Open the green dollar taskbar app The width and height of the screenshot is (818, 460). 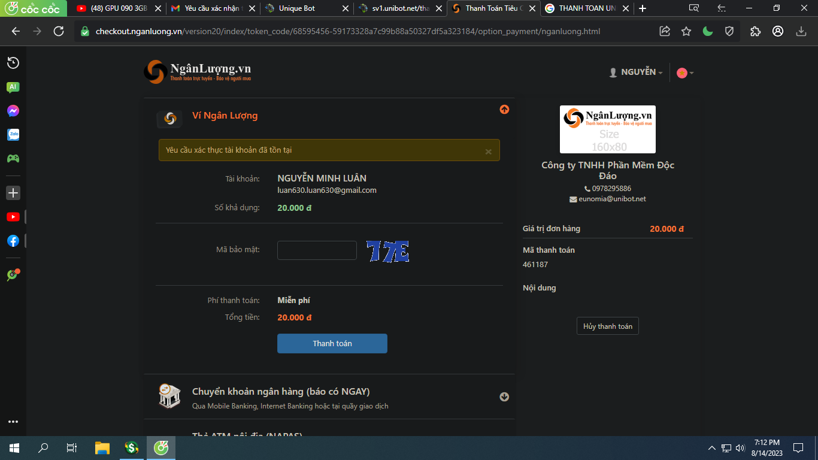132,447
